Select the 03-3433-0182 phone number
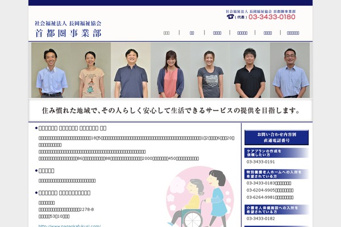The image size is (341, 227). (260, 218)
